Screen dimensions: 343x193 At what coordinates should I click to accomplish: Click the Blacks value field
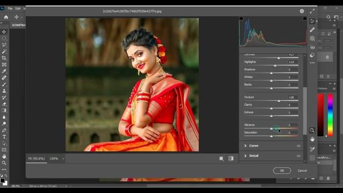tap(292, 85)
